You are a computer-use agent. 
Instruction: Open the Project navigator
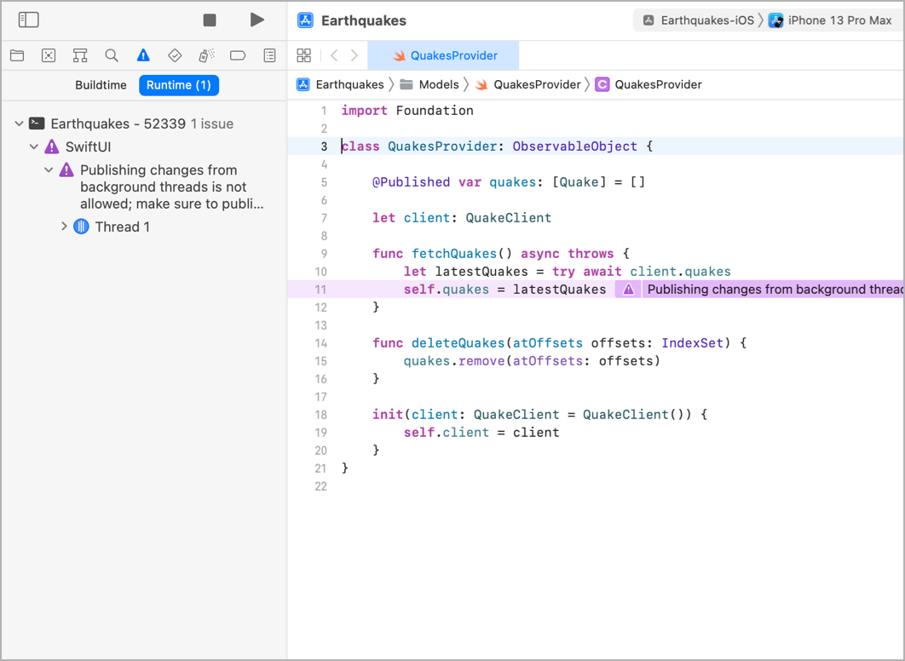(16, 55)
